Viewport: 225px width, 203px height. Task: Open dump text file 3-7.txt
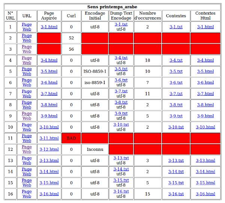[x=121, y=91]
